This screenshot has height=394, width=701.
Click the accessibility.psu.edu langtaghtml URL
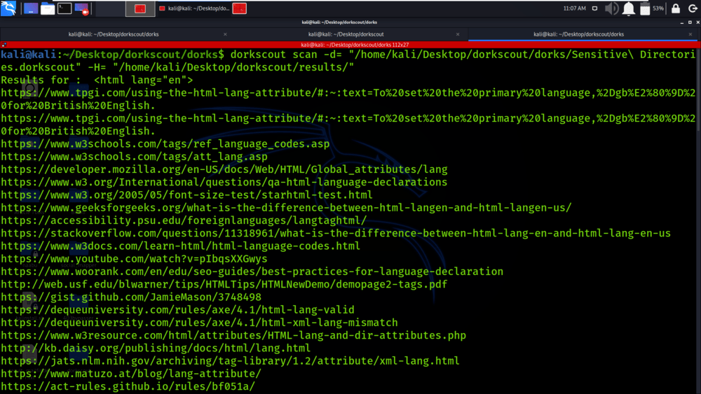[x=184, y=220]
